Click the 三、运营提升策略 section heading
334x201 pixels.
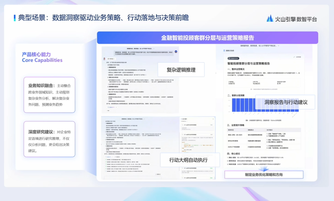(x=236, y=125)
